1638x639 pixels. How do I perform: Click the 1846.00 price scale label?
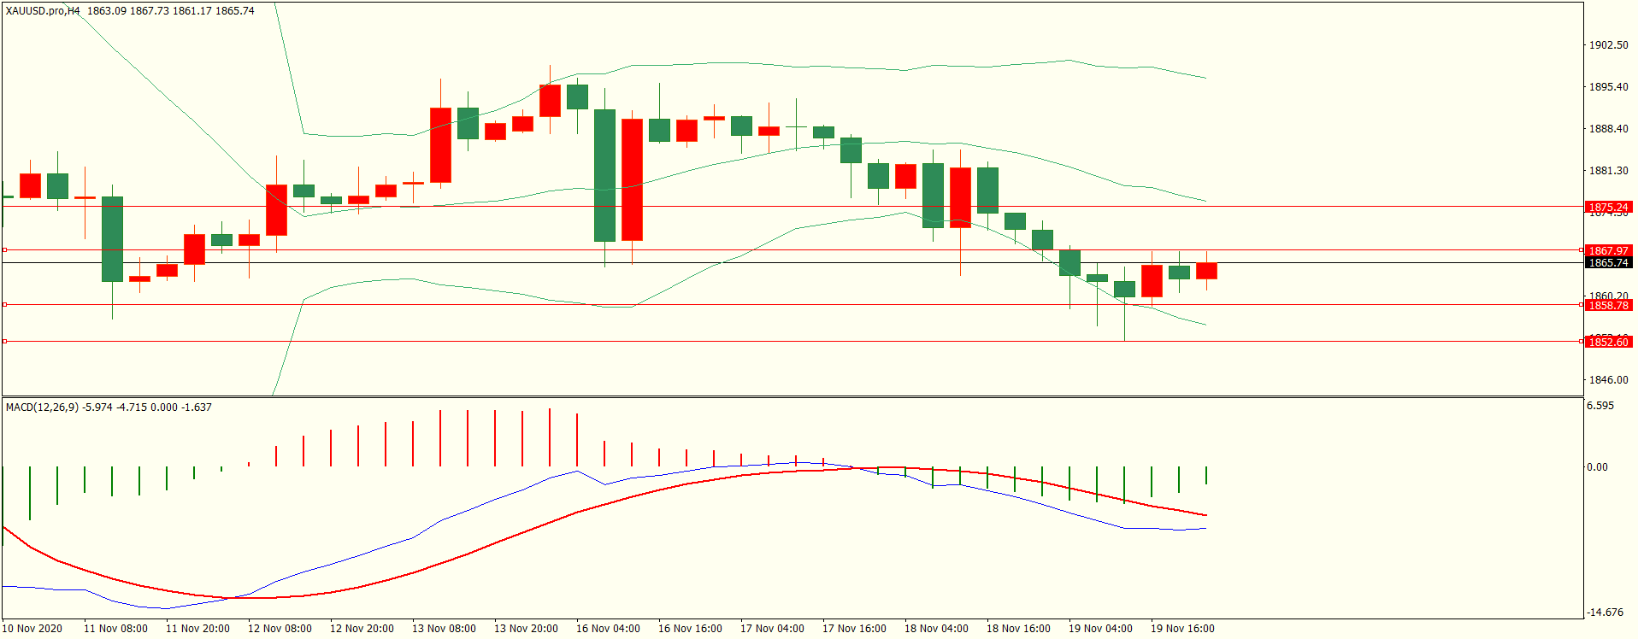pyautogui.click(x=1608, y=380)
